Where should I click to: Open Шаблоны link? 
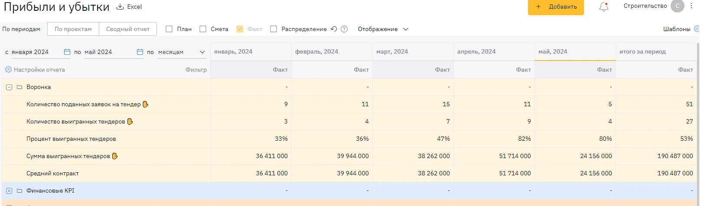click(x=677, y=29)
